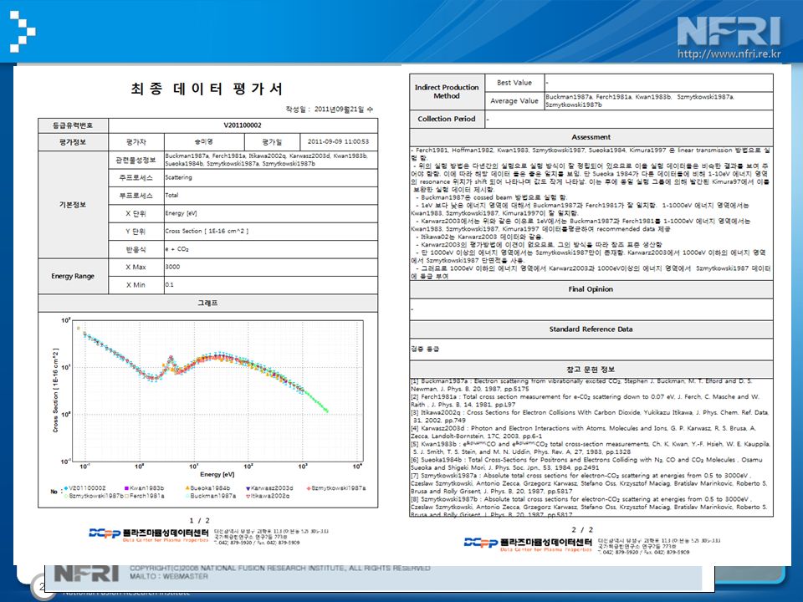Click the Itikawa2002q legend entry

[268, 496]
